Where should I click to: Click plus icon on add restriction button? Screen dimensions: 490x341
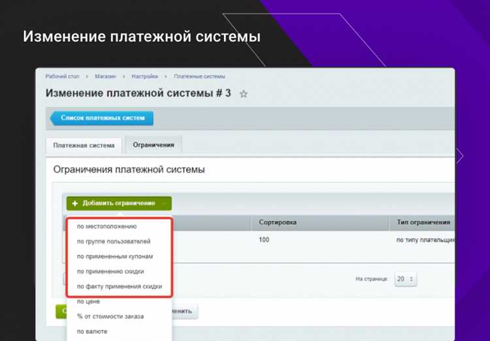point(74,203)
